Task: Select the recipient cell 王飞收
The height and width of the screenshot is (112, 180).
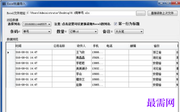Action: click(x=83, y=52)
